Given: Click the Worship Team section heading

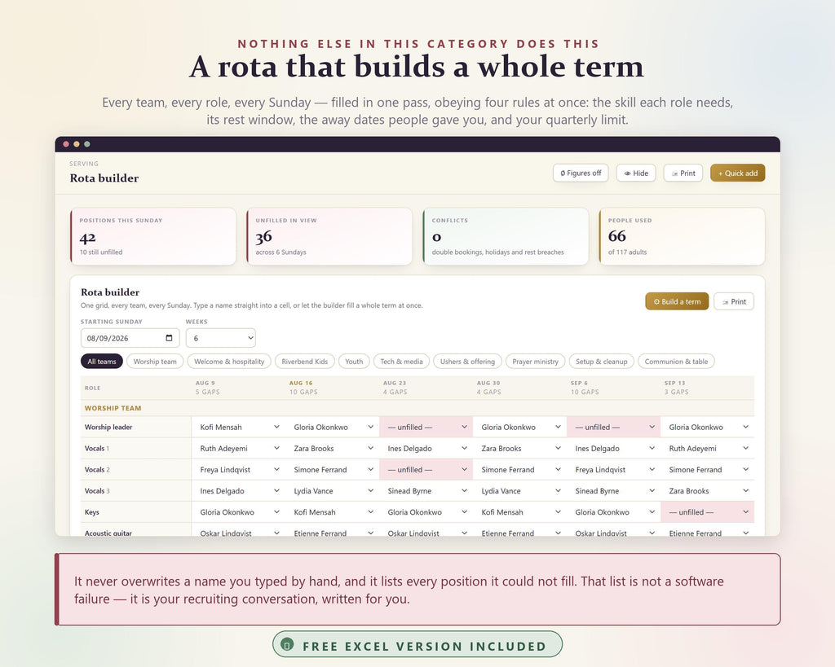Looking at the screenshot, I should point(113,409).
